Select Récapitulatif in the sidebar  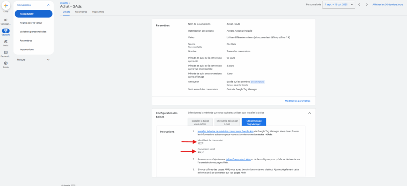click(33, 14)
